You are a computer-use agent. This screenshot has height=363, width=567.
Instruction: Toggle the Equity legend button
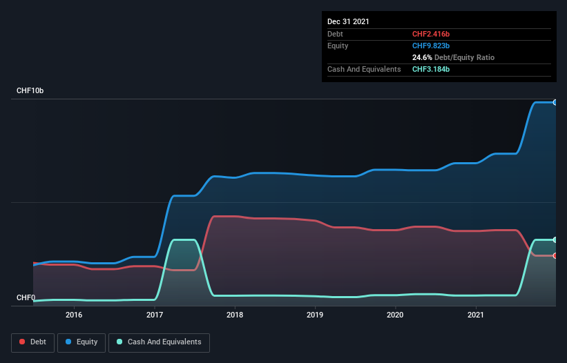[81, 342]
